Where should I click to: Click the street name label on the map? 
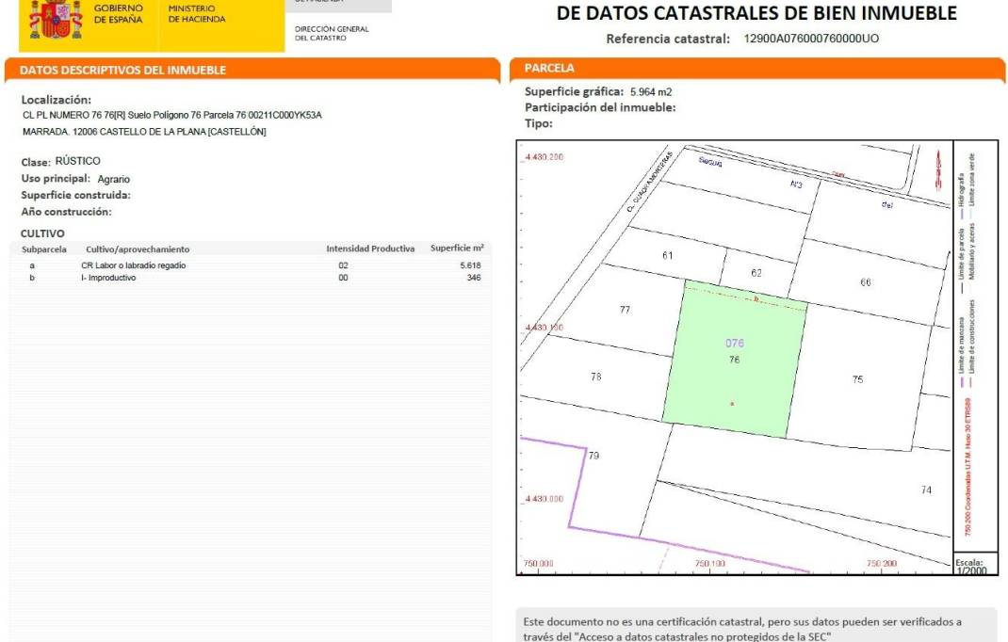tap(649, 183)
